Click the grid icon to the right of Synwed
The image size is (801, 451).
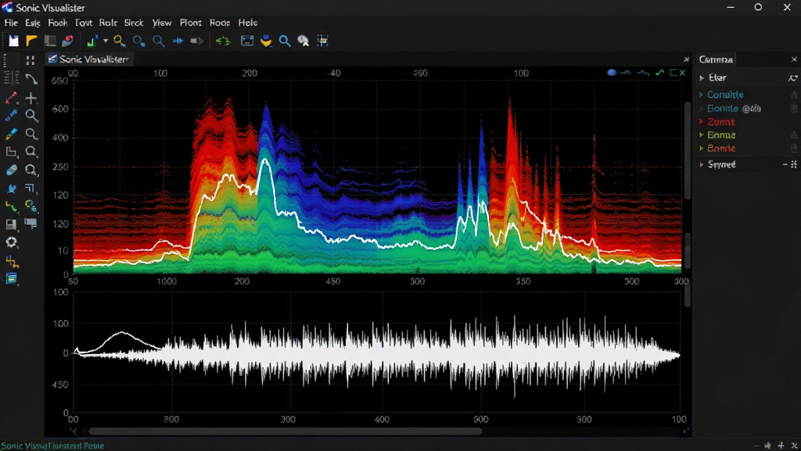point(794,164)
